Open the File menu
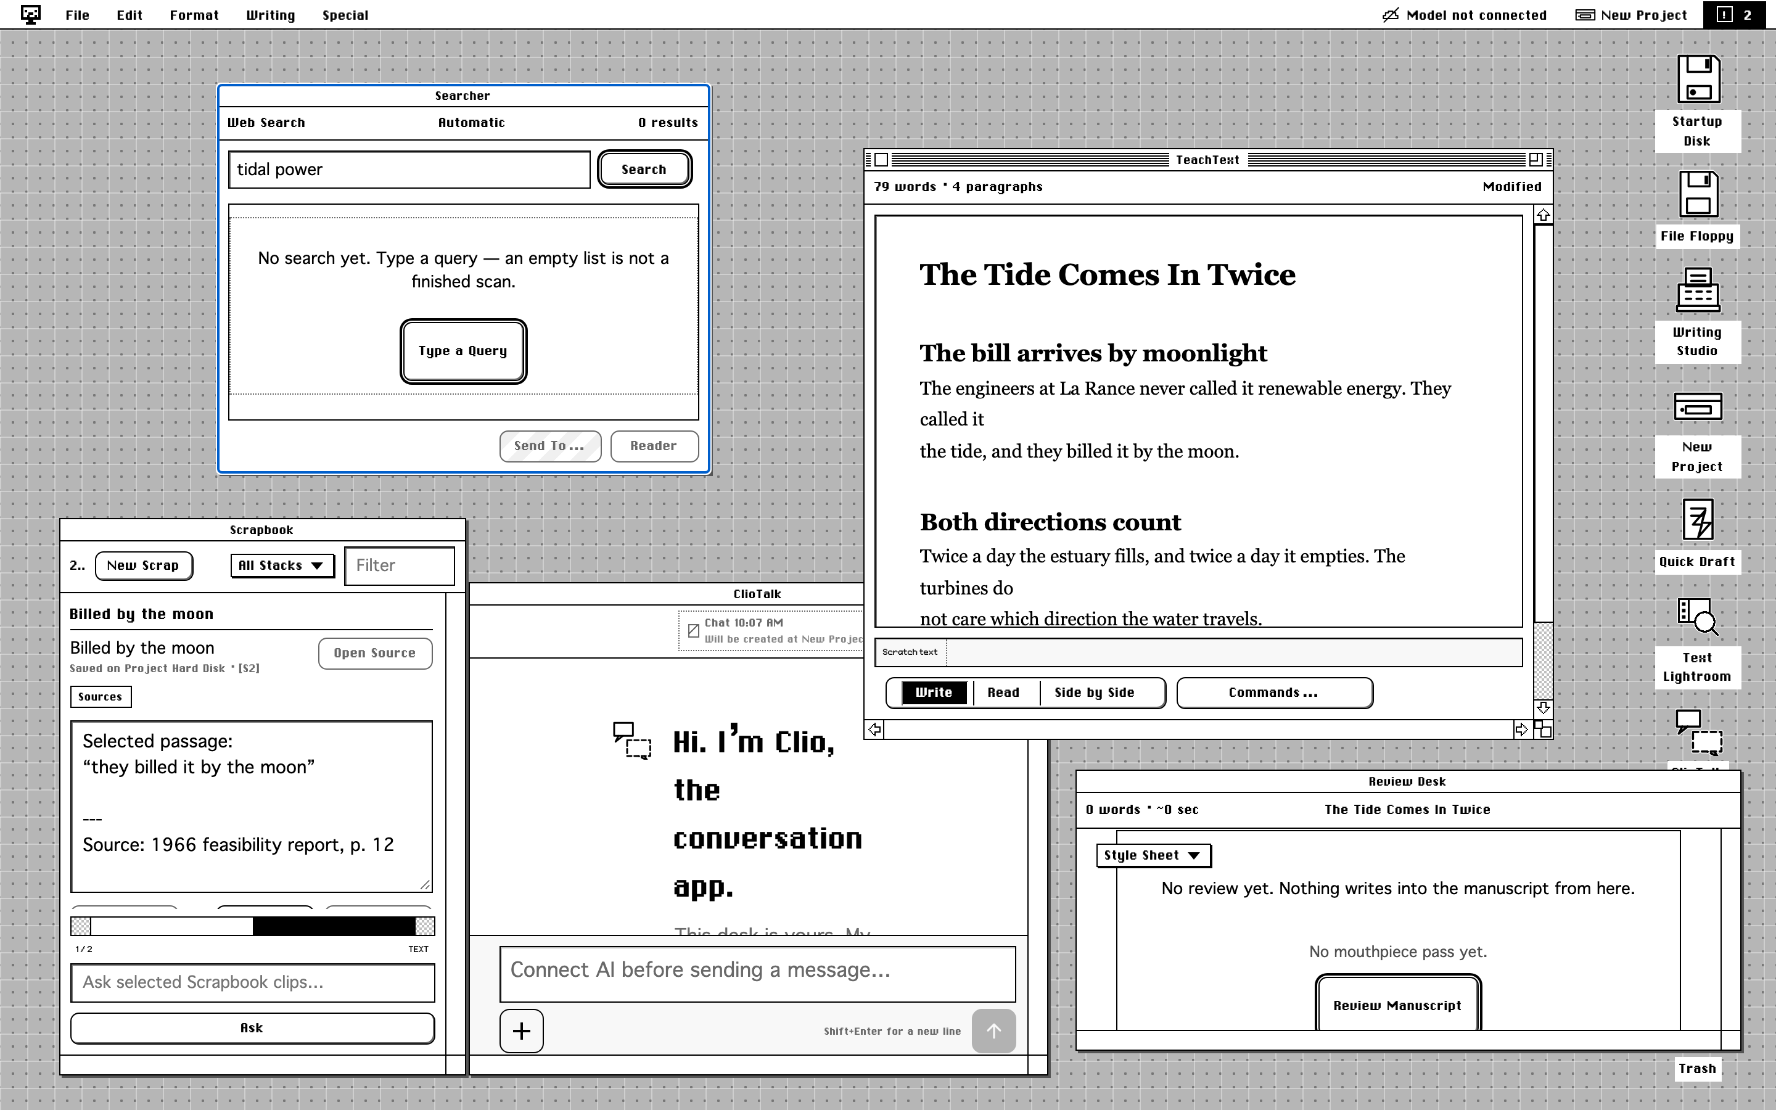This screenshot has height=1110, width=1776. tap(77, 15)
